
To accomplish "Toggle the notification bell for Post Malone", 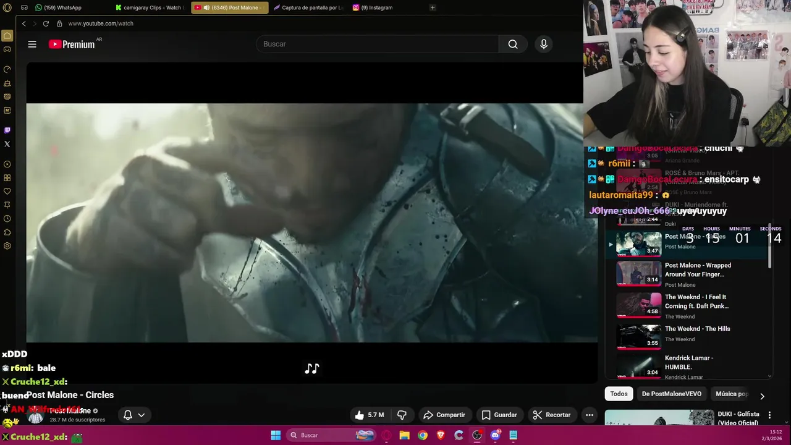I will click(x=128, y=415).
